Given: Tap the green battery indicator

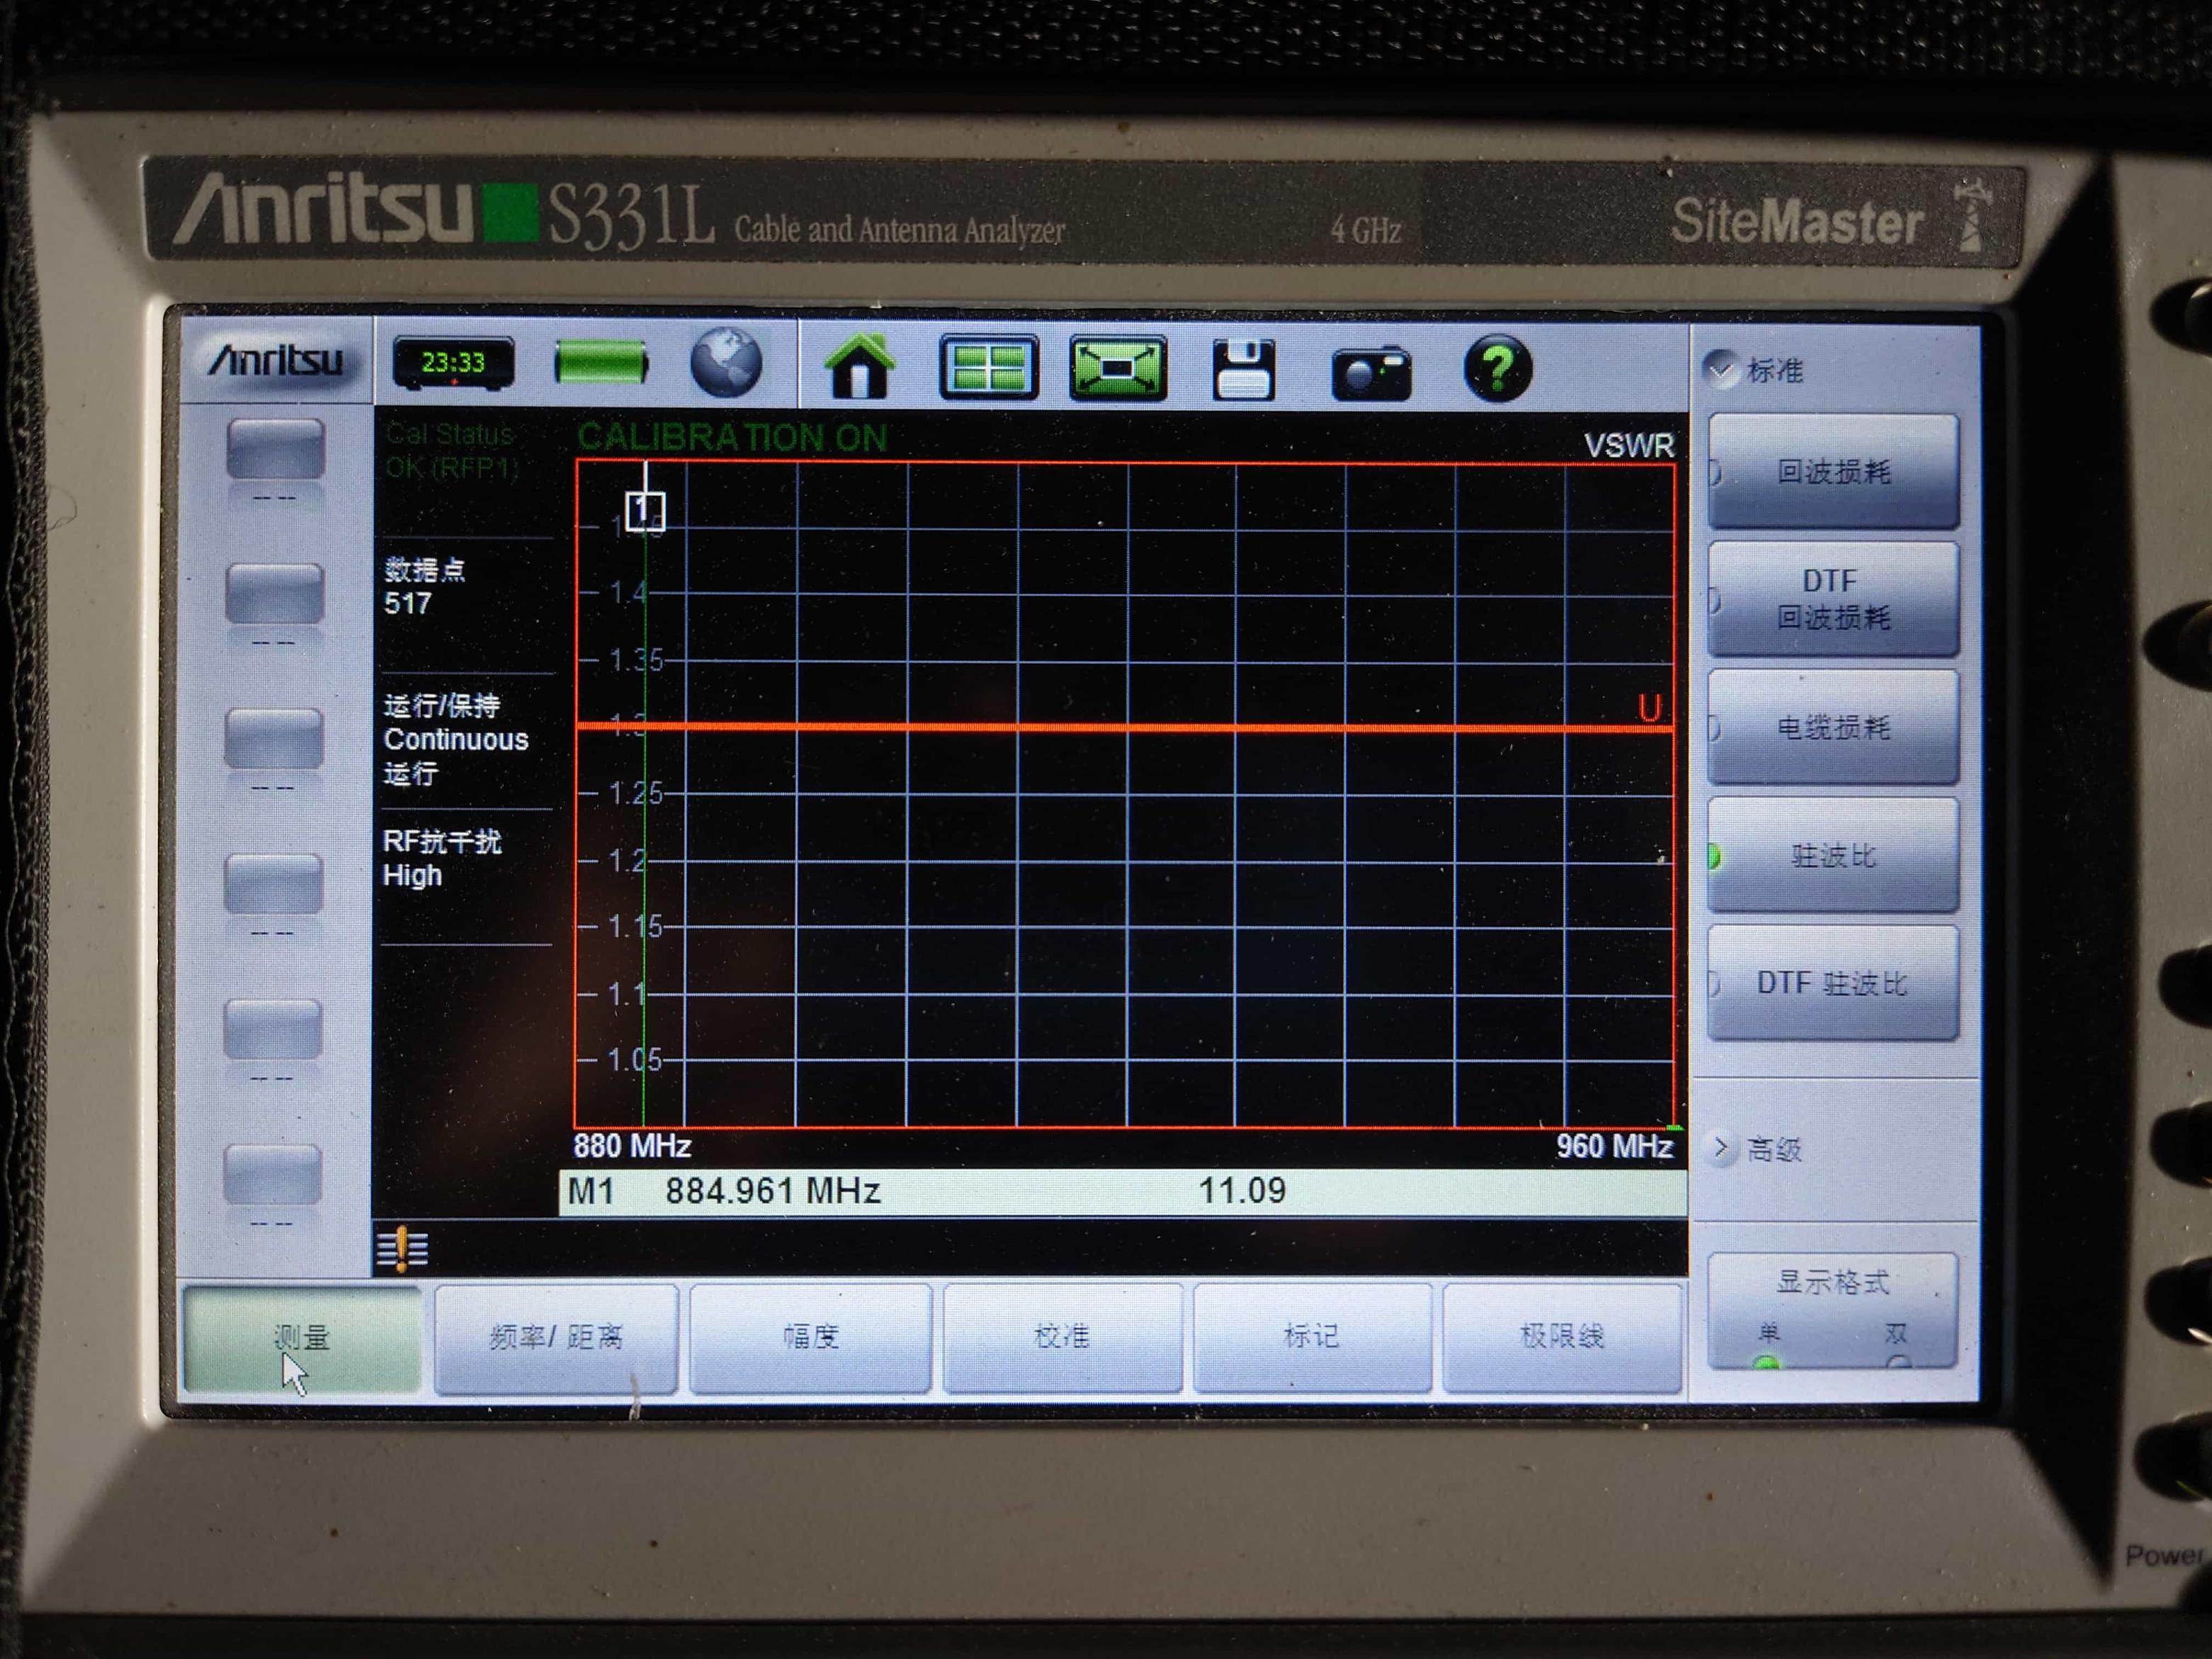Looking at the screenshot, I should coord(600,362).
